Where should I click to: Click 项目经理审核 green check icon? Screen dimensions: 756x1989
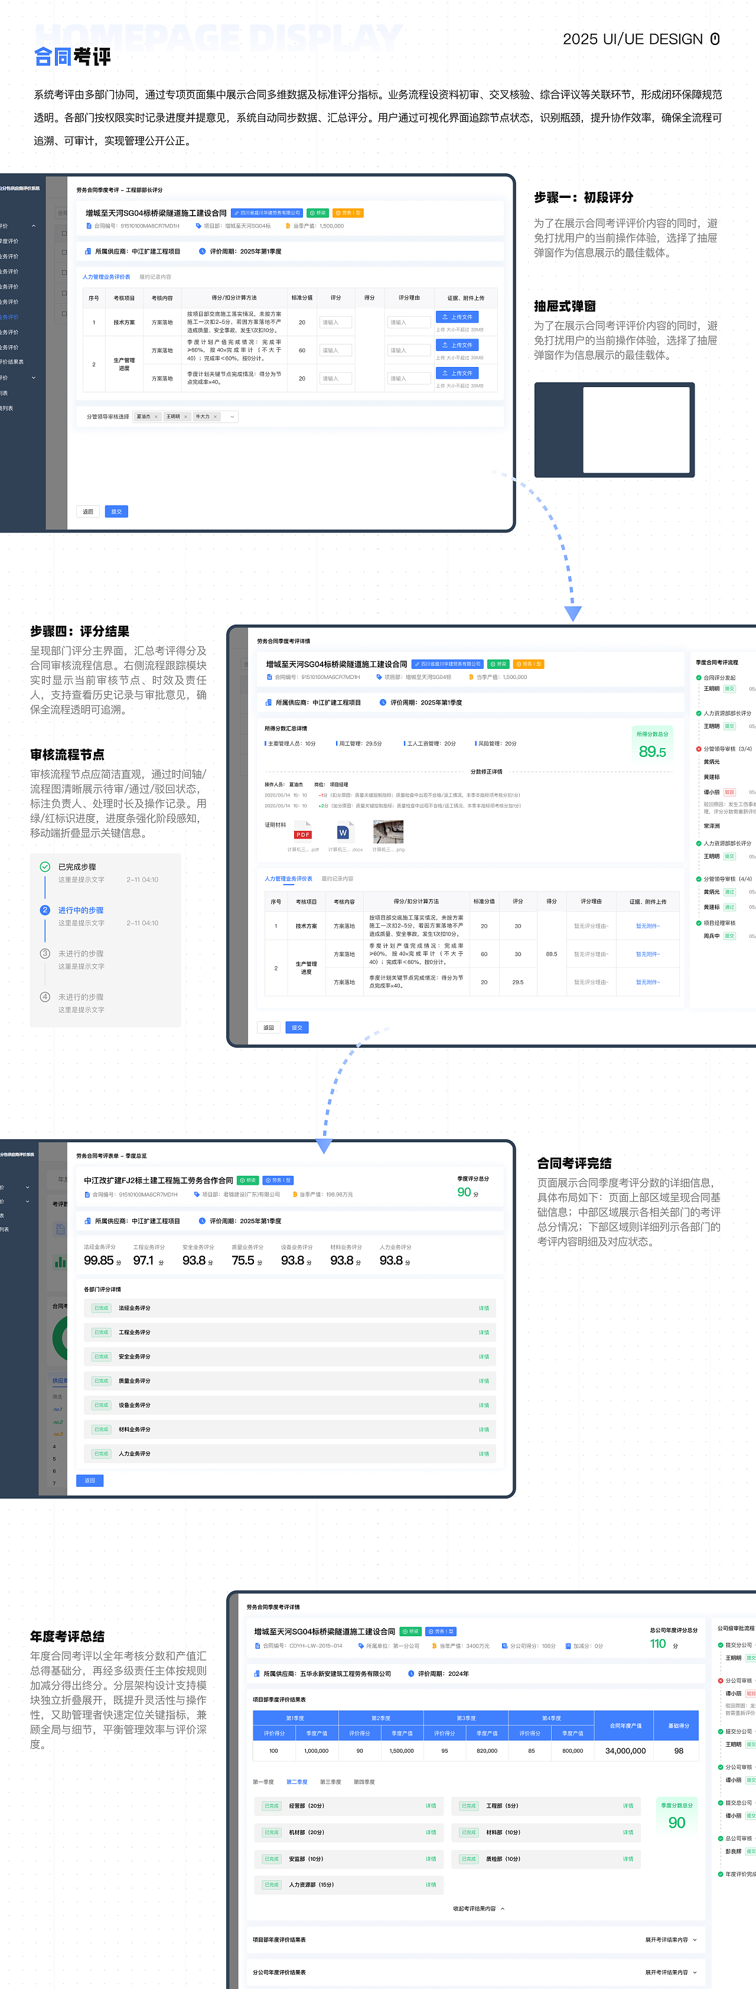coord(699,924)
